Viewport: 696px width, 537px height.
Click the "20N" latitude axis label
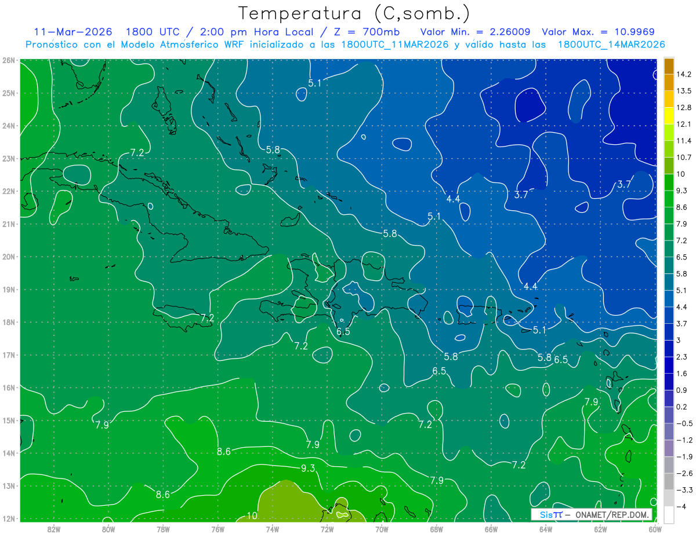[x=8, y=257]
